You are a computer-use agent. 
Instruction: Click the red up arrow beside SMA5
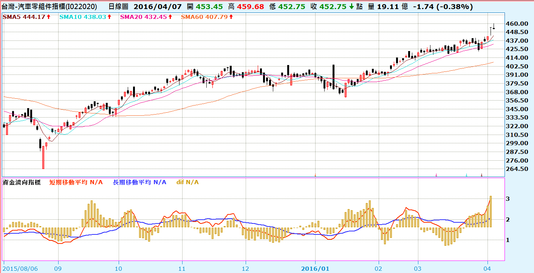point(48,17)
